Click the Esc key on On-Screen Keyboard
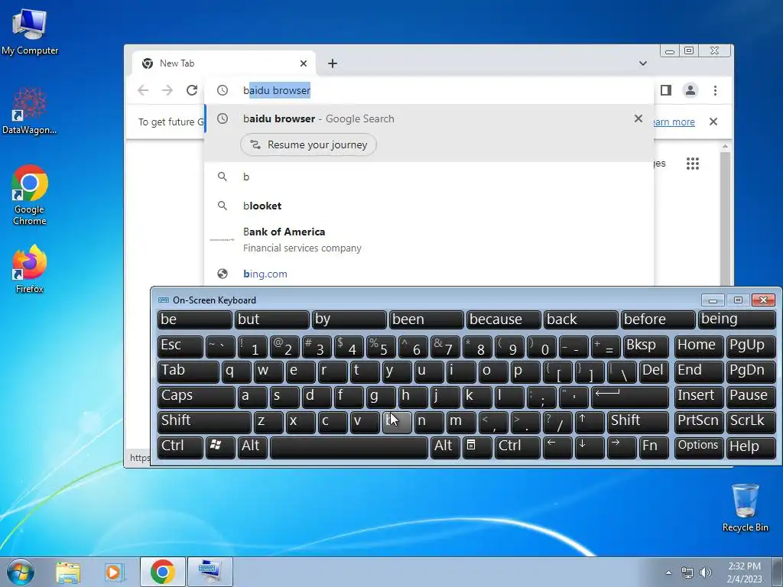Viewport: 783px width, 587px height. click(180, 346)
